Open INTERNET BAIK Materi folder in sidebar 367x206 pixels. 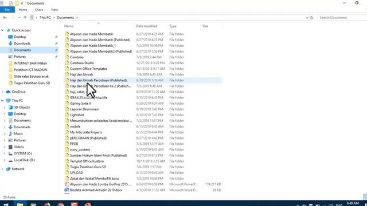pyautogui.click(x=30, y=64)
